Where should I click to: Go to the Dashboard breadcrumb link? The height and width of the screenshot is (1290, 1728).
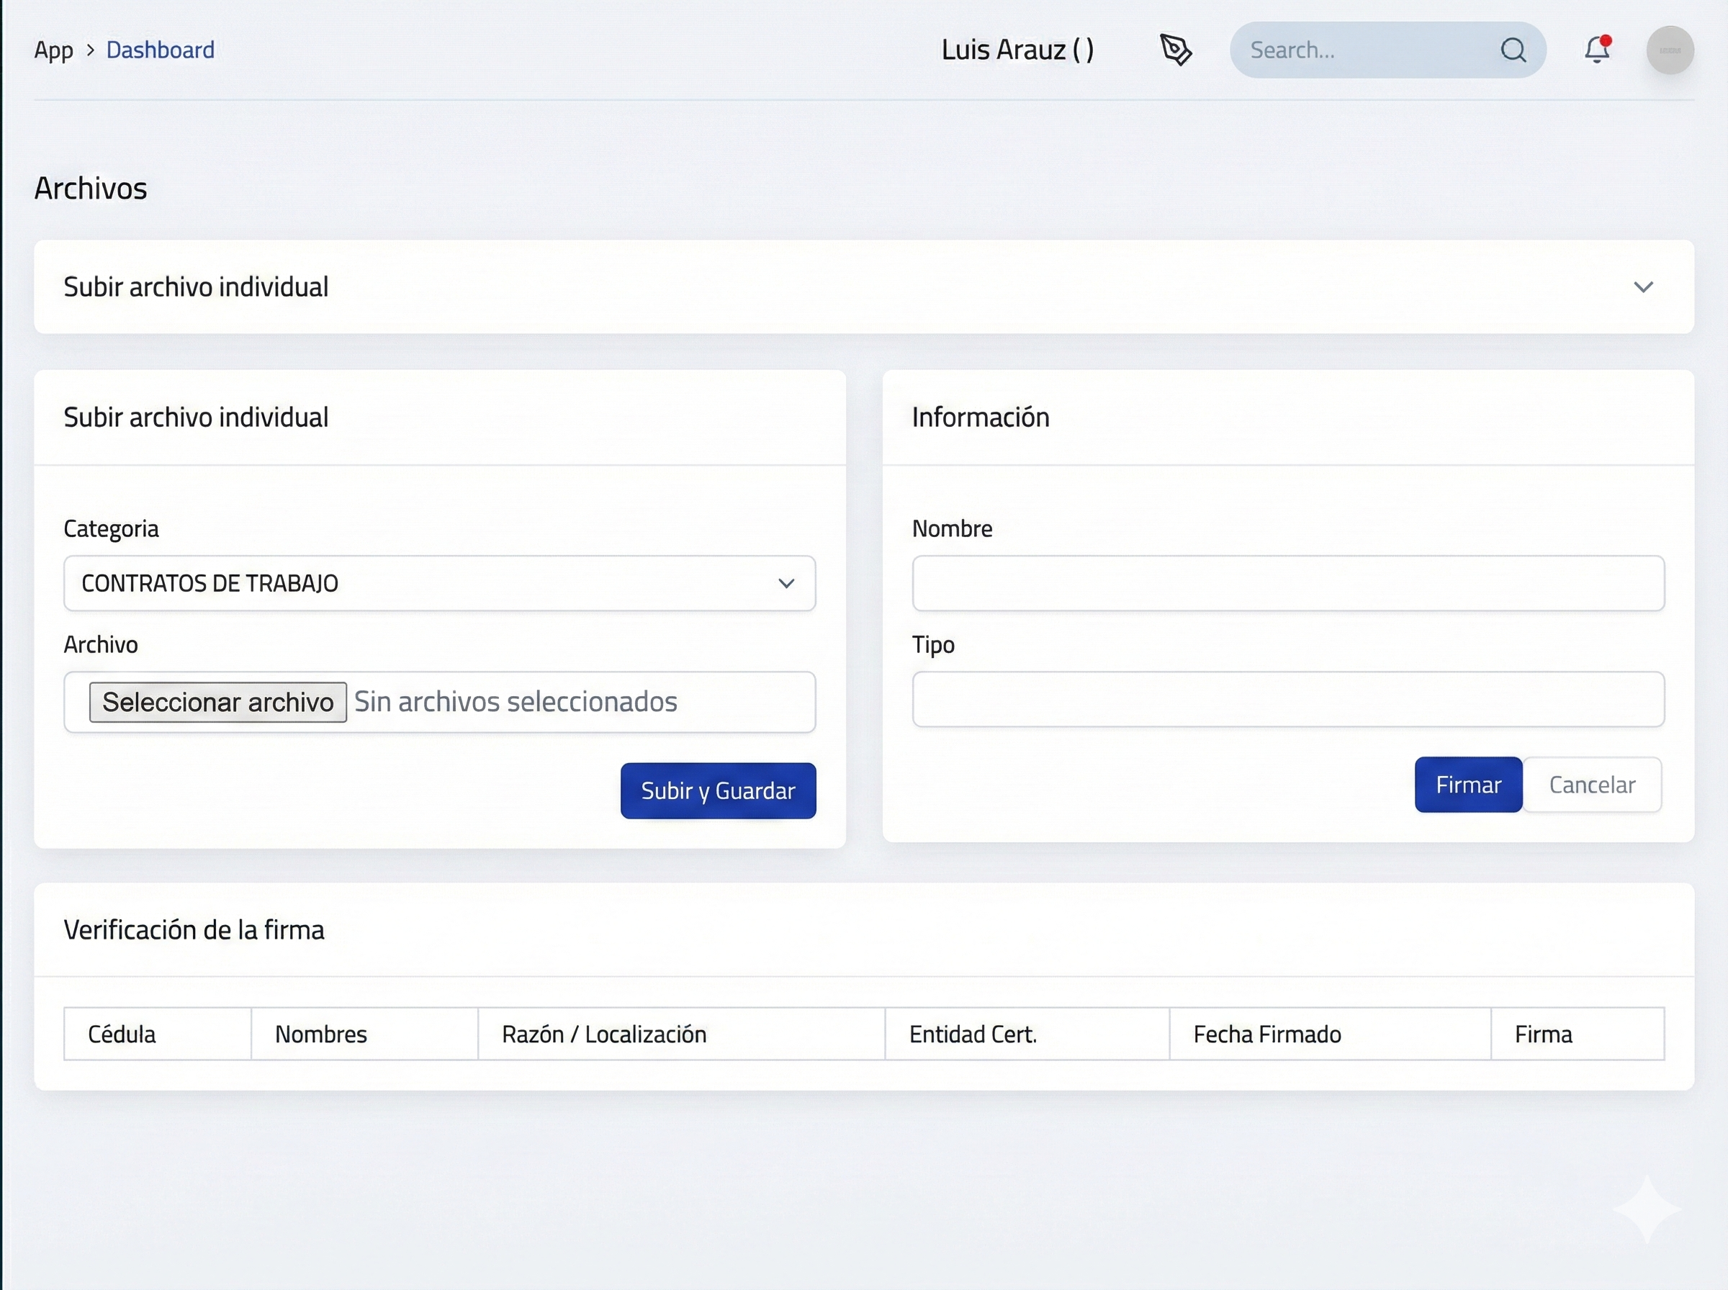160,50
